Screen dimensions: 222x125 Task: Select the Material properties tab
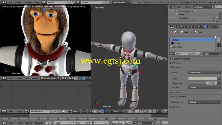click(x=205, y=27)
